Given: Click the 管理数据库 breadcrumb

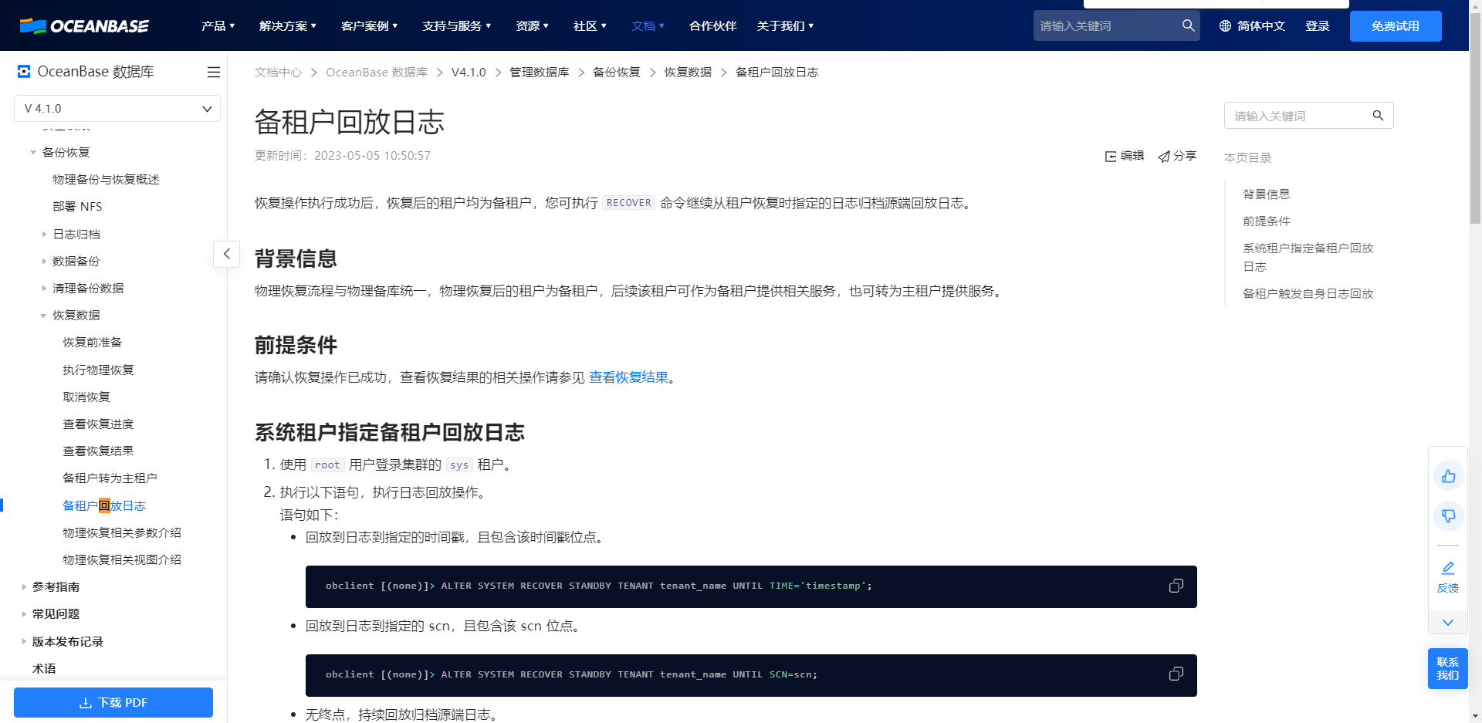Looking at the screenshot, I should pos(540,73).
